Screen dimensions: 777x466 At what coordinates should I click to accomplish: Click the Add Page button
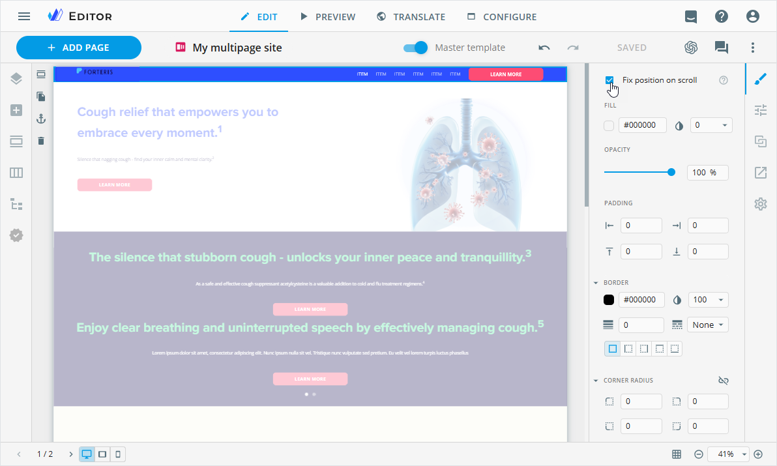click(x=79, y=48)
